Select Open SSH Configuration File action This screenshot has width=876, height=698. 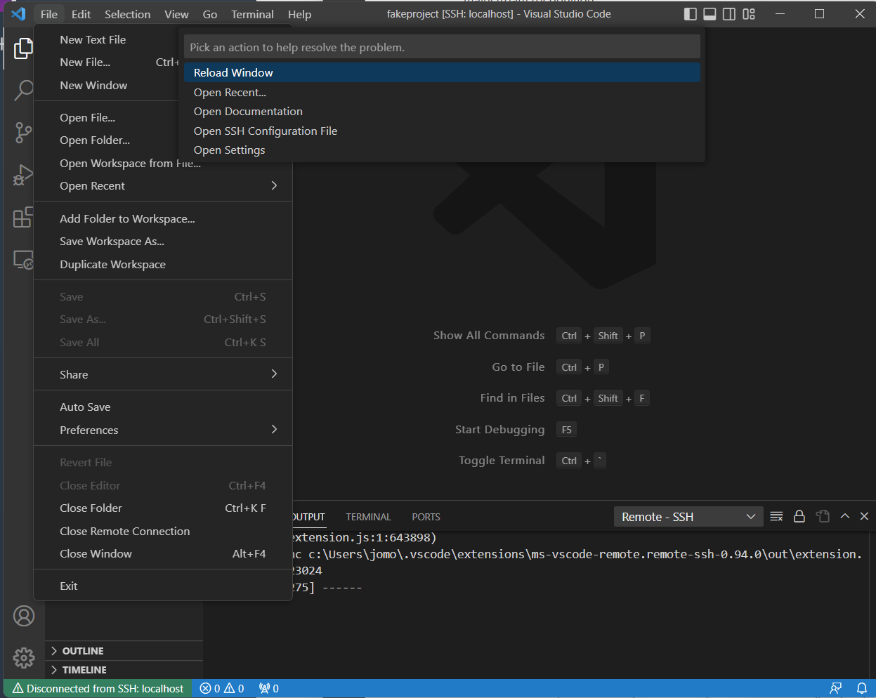tap(442, 131)
